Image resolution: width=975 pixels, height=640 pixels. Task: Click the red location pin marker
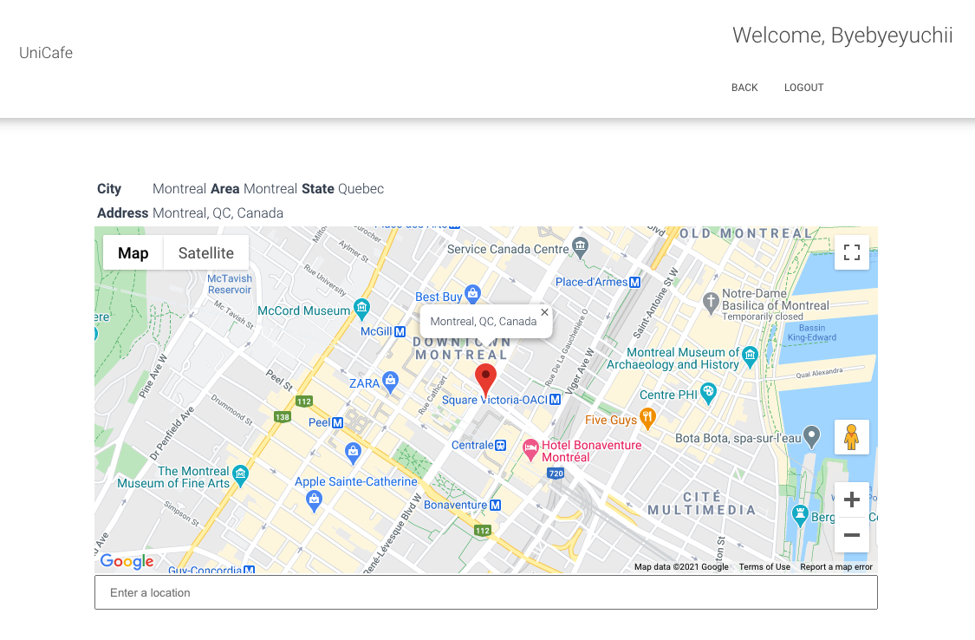pos(485,380)
